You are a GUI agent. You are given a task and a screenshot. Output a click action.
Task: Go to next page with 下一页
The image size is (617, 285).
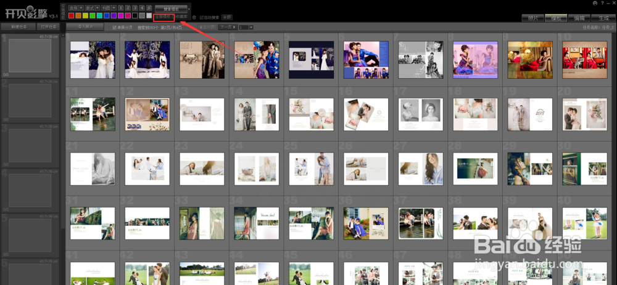[228, 27]
